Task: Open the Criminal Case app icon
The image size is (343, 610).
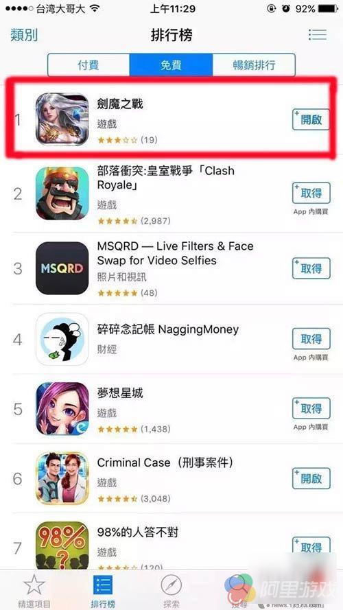Action: click(62, 478)
